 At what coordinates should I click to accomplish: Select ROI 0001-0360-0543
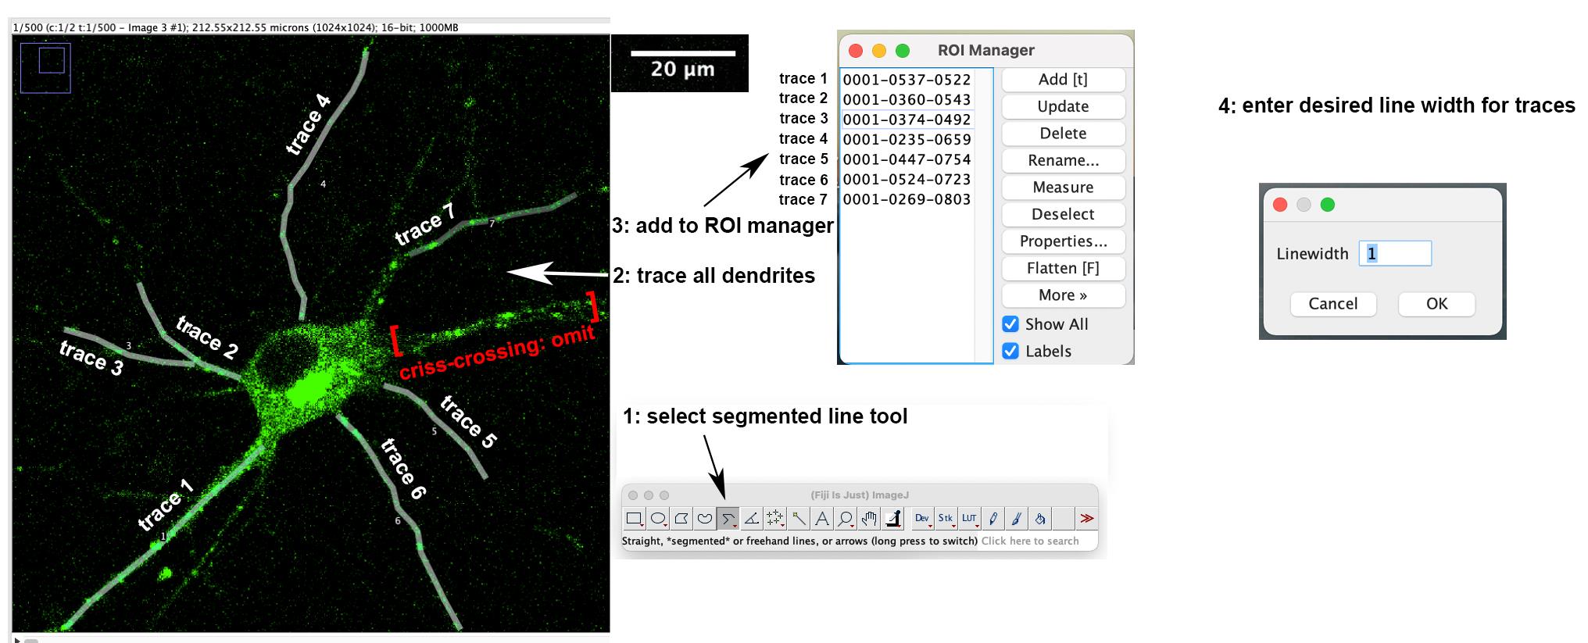[x=907, y=100]
